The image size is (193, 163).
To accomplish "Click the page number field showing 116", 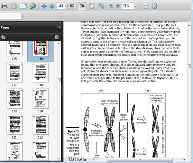I will click(61, 6).
